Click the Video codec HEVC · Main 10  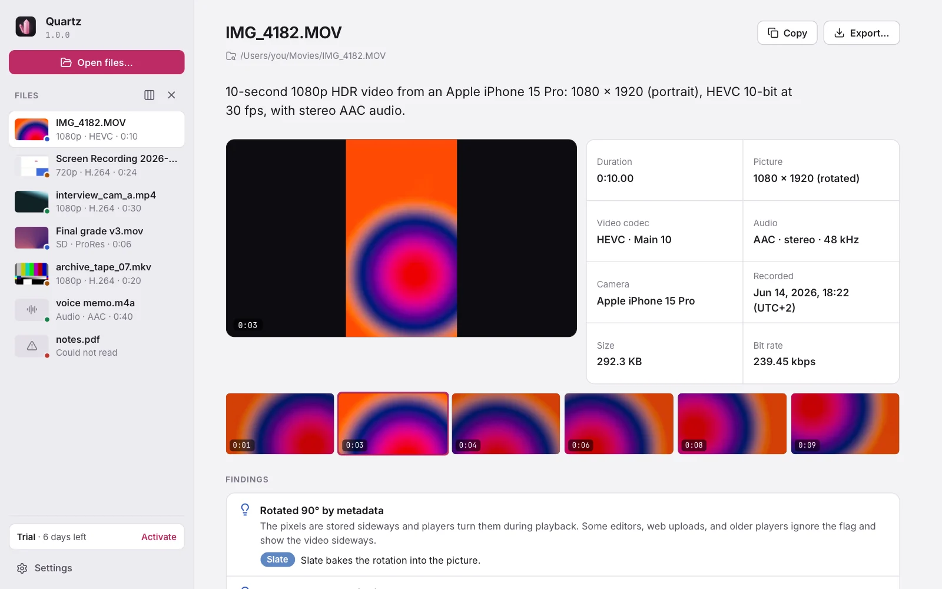(x=634, y=240)
